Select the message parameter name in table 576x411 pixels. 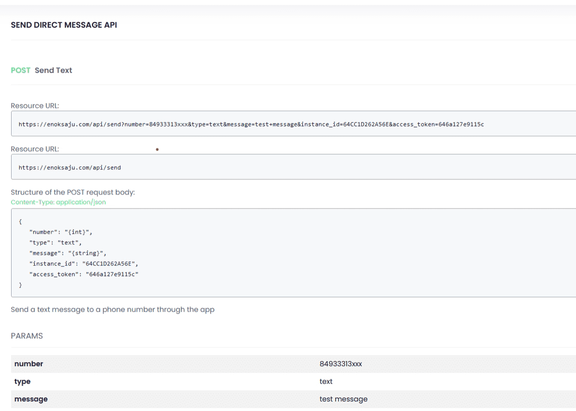[x=31, y=399]
